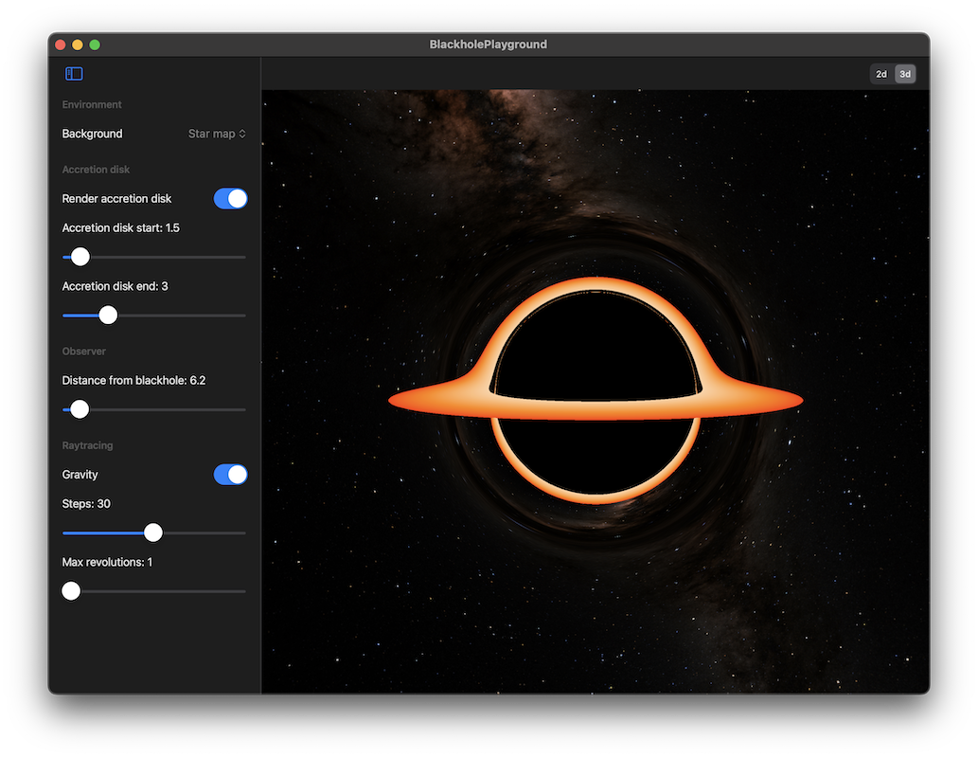Click the Distance from blackhole slider handle
This screenshot has height=758, width=978.
[80, 409]
